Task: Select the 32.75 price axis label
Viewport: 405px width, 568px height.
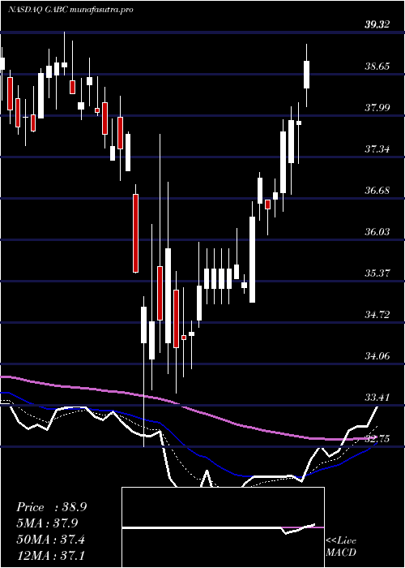Action: click(377, 439)
